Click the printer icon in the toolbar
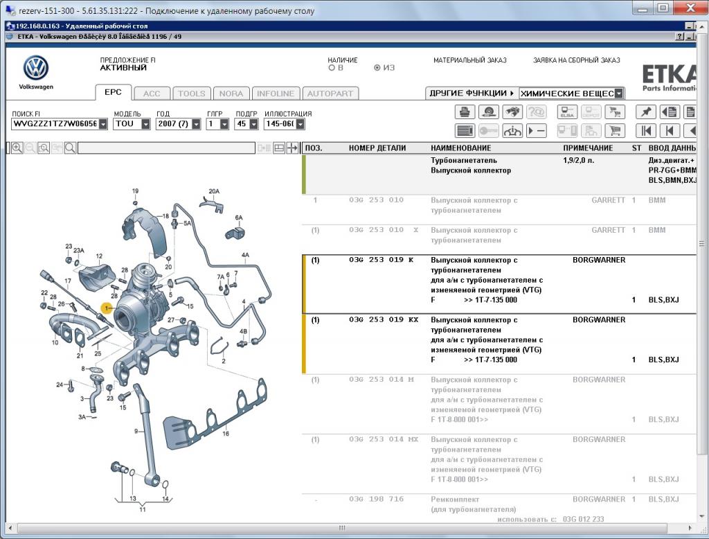 pos(465,112)
